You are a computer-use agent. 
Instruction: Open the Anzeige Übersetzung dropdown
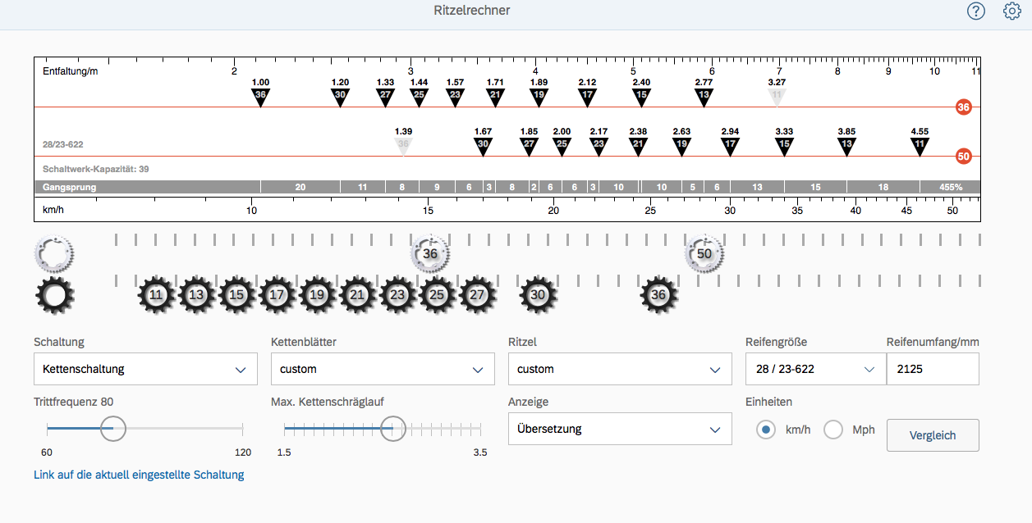(x=620, y=429)
